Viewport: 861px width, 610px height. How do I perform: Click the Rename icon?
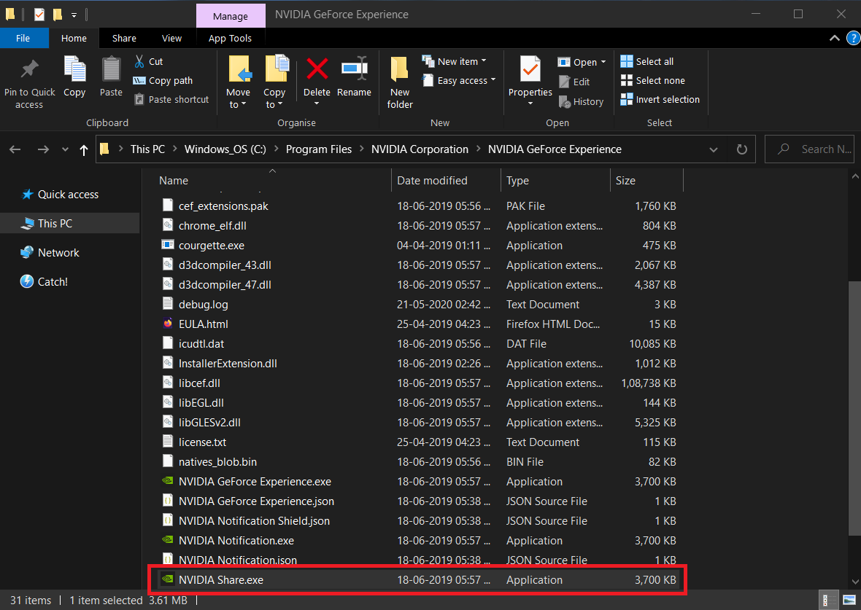[354, 70]
